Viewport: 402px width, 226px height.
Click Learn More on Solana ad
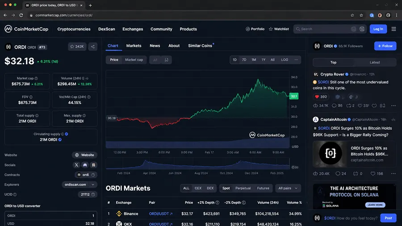(375, 205)
